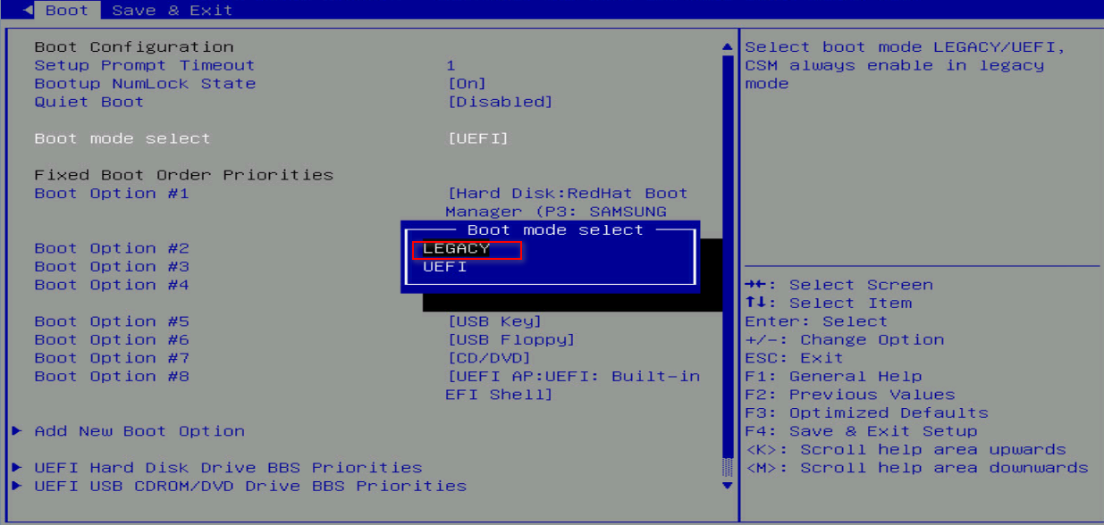1104x525 pixels.
Task: Click the F4: Save & Exit Setup hint
Action: tap(861, 431)
